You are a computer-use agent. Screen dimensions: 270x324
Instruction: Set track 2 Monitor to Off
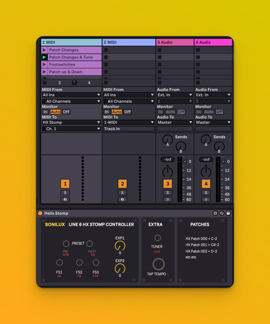(128, 112)
